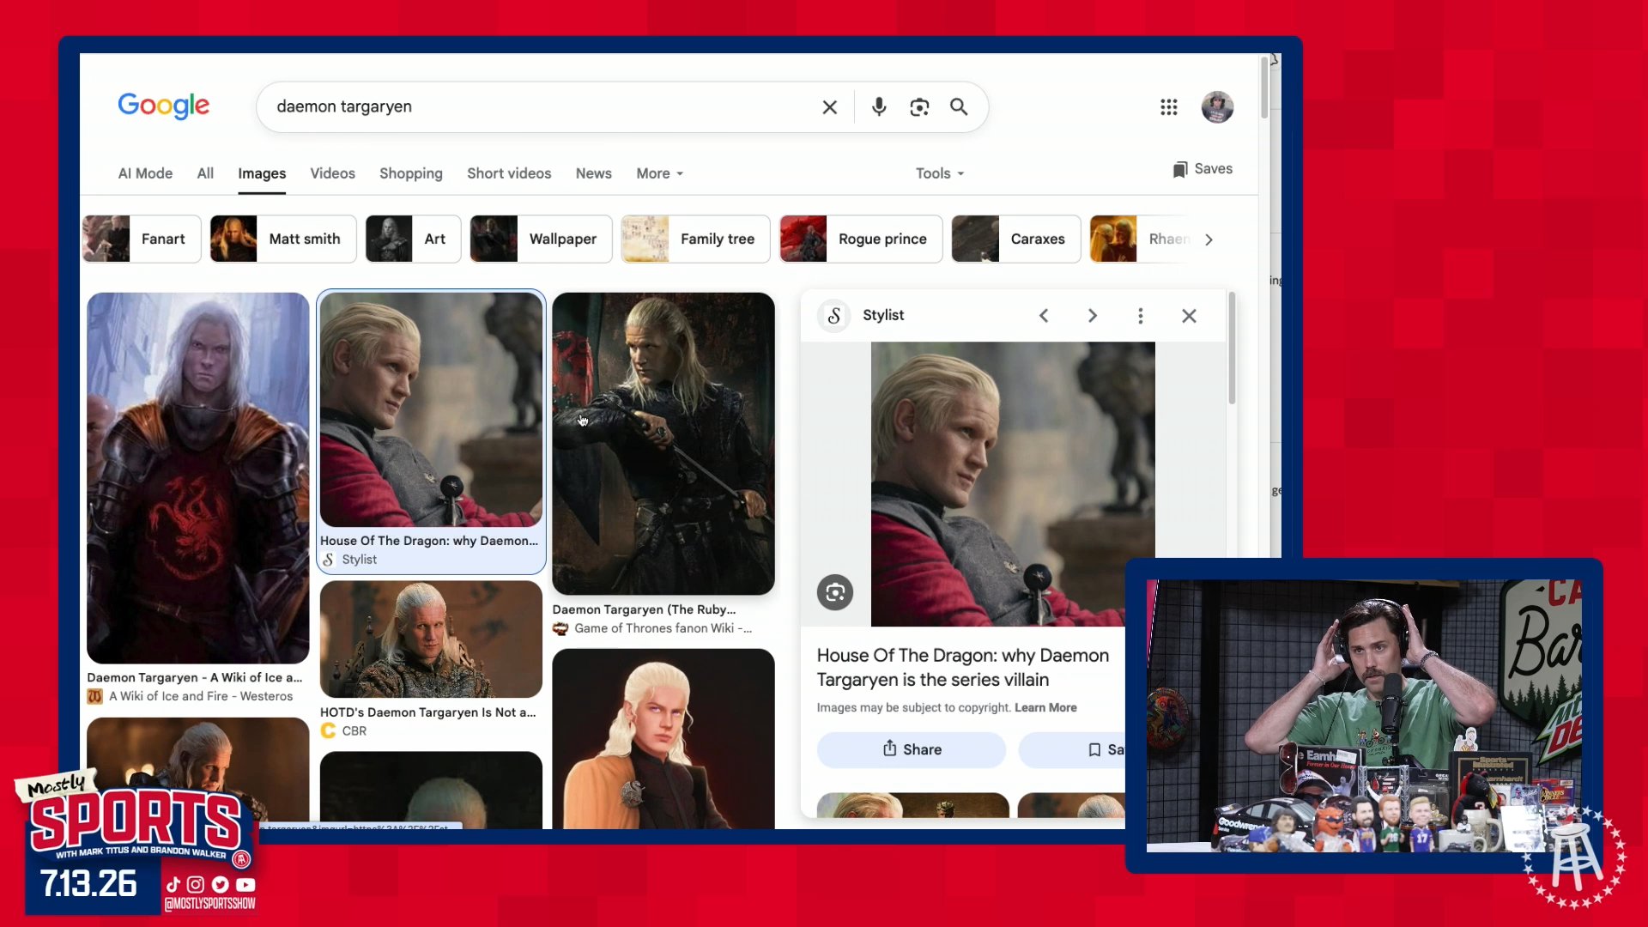Click the Share button in the preview panel

click(912, 749)
